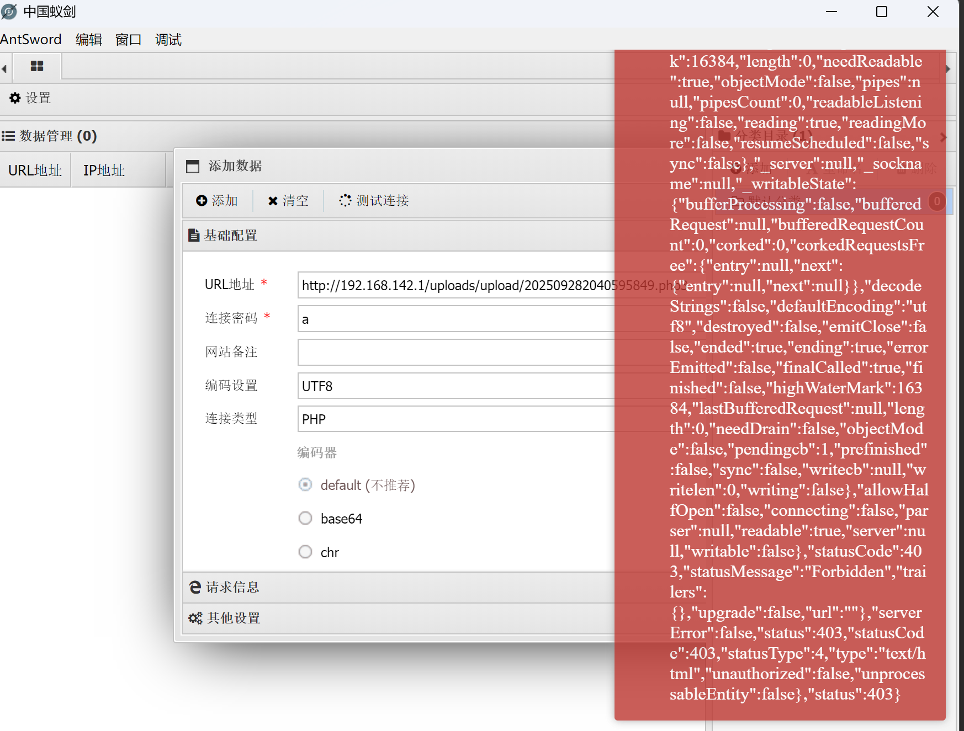The height and width of the screenshot is (731, 964).
Task: Click the 请求信息 browser icon
Action: [x=195, y=587]
